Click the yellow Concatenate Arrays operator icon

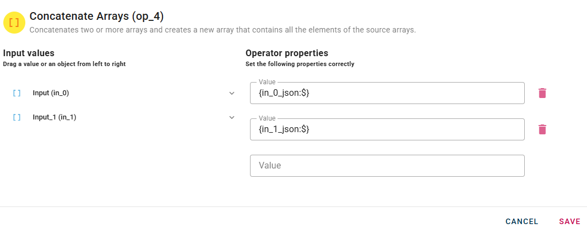click(14, 23)
